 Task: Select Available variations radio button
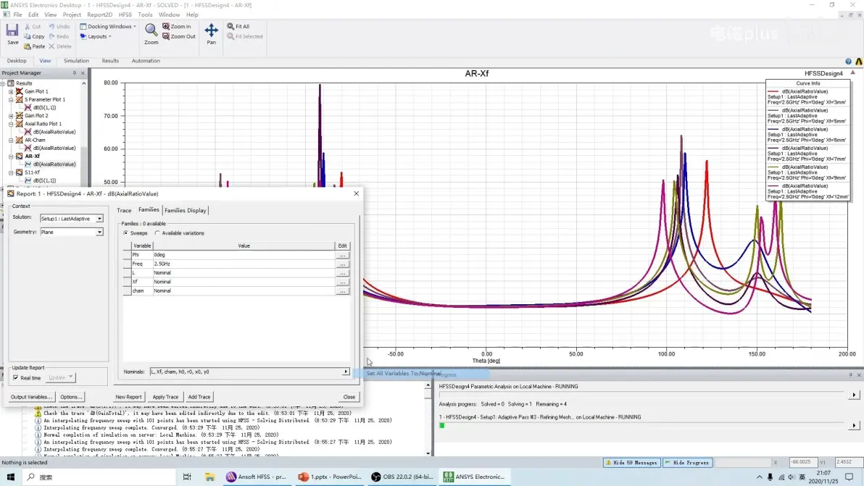click(157, 233)
